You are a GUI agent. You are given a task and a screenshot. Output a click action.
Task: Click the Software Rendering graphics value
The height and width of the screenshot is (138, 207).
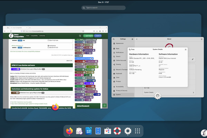(135, 70)
